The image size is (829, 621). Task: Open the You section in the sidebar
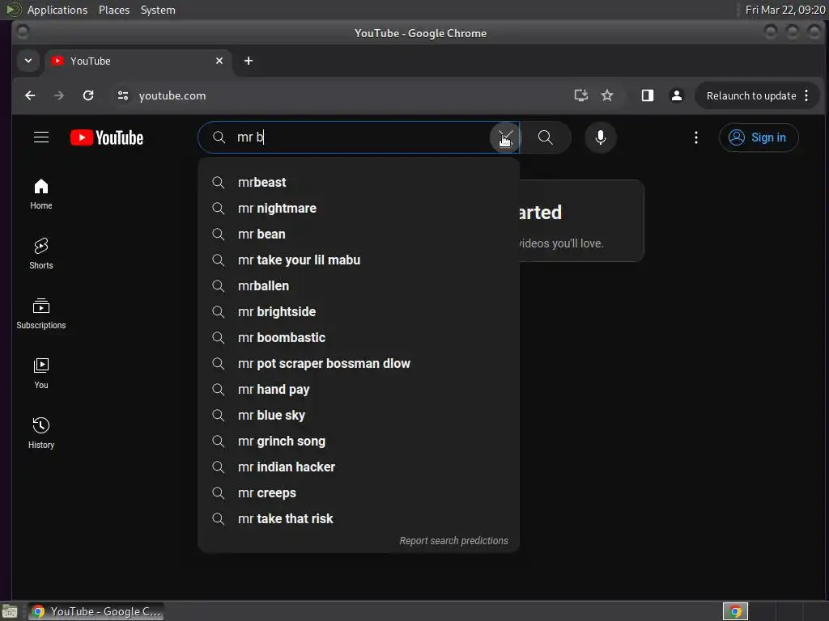pyautogui.click(x=41, y=374)
